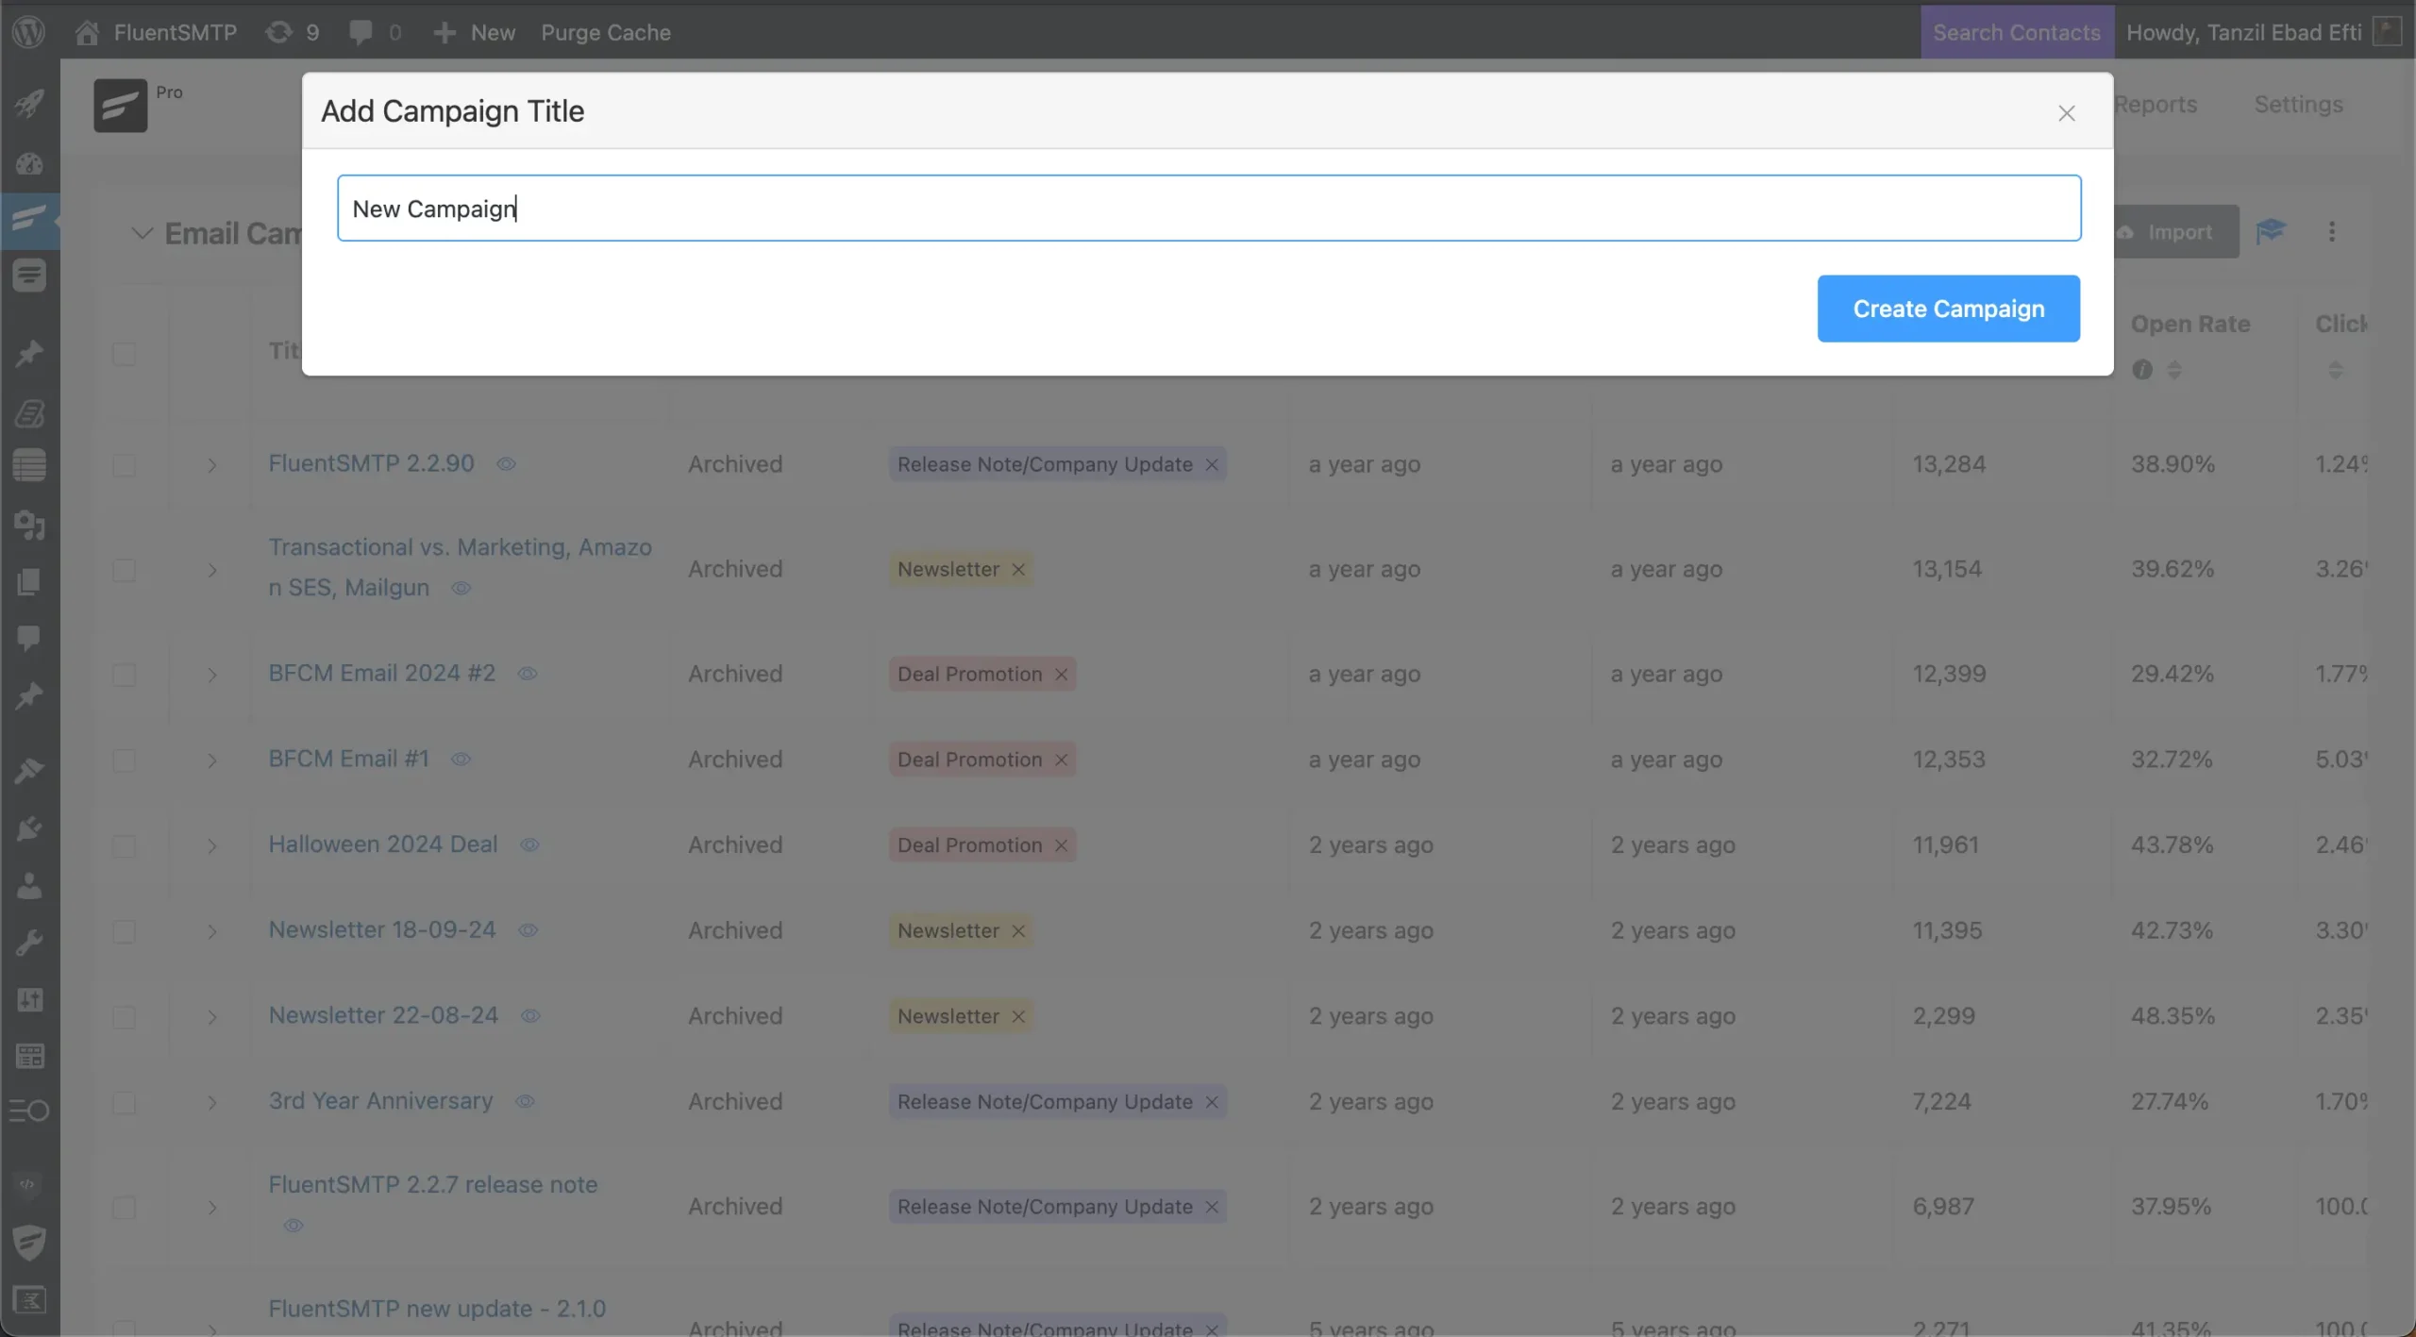Image resolution: width=2416 pixels, height=1337 pixels.
Task: Click the home icon beside FluentSMTP
Action: (x=87, y=32)
